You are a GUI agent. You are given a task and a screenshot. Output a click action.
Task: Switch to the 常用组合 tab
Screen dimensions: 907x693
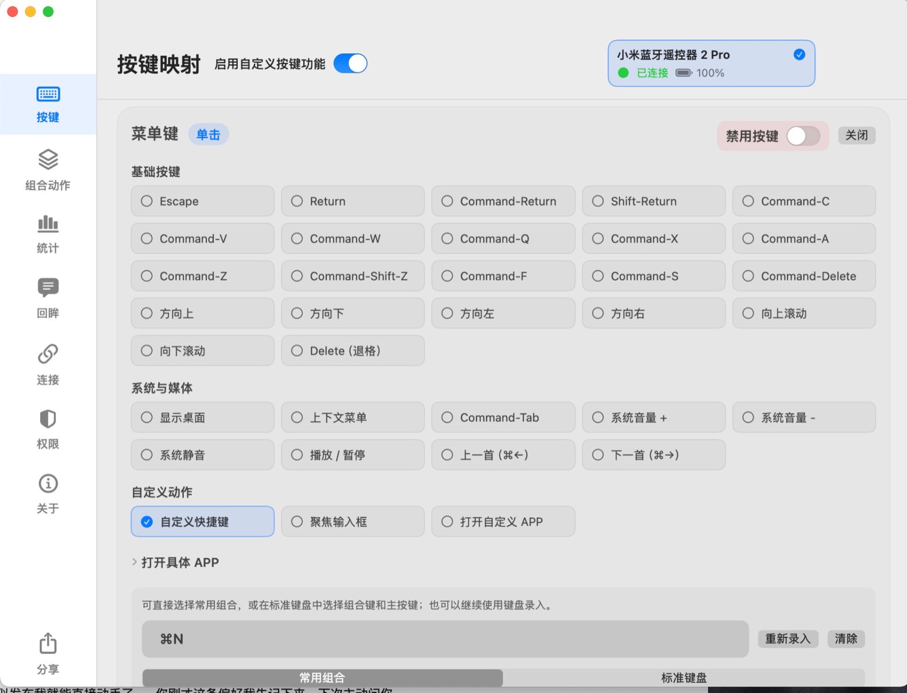[323, 678]
